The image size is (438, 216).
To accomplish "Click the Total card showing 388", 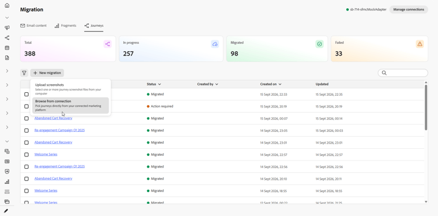I will [x=68, y=48].
